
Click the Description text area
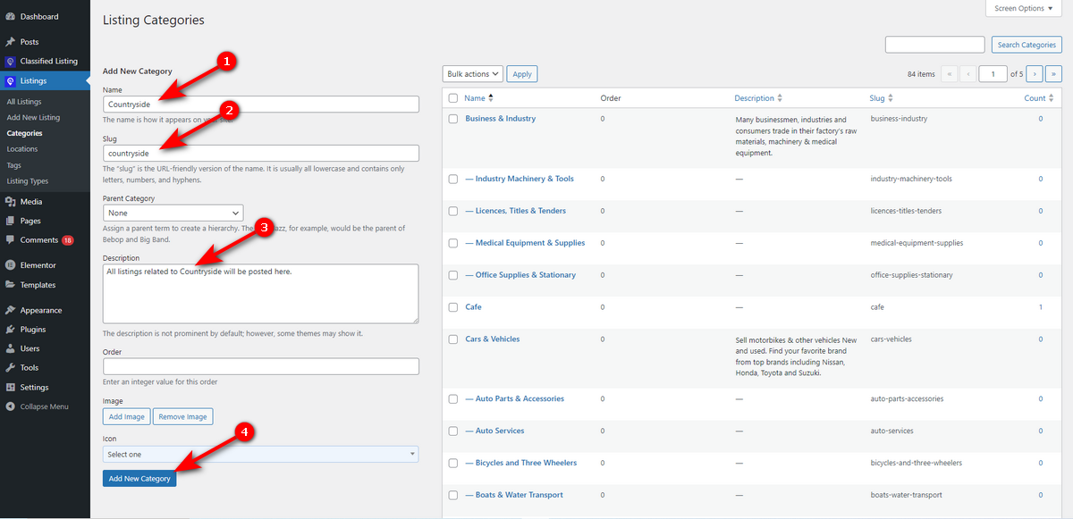(261, 293)
